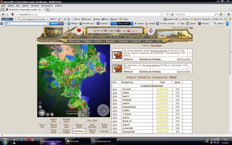
Task: Travel to Empire Capital location
Action: coord(66,131)
